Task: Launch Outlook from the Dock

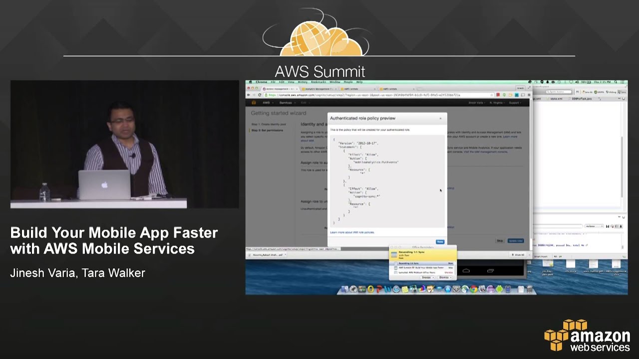Action: point(370,289)
